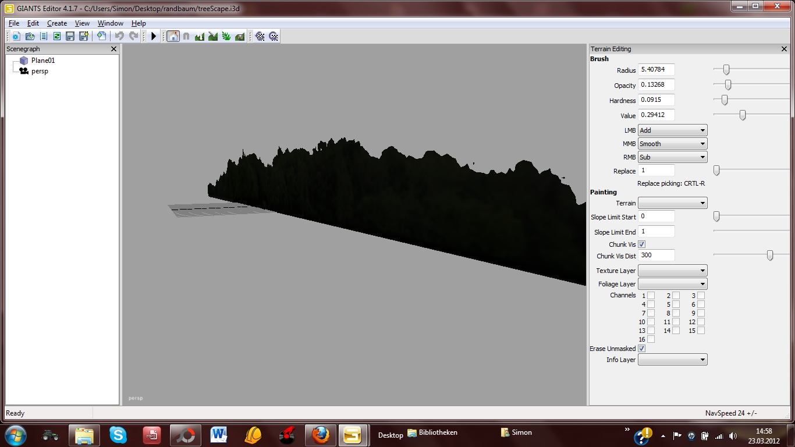Select the terrain paint brush tool icon
Image resolution: width=795 pixels, height=447 pixels.
(213, 36)
